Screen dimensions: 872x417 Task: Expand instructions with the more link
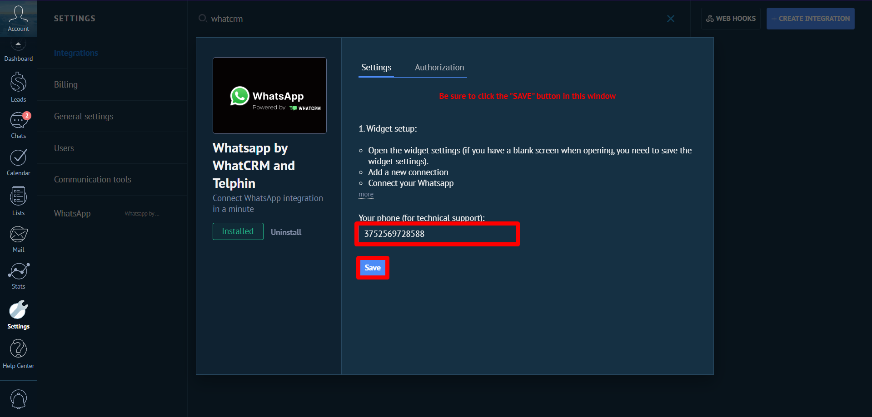[x=366, y=195]
